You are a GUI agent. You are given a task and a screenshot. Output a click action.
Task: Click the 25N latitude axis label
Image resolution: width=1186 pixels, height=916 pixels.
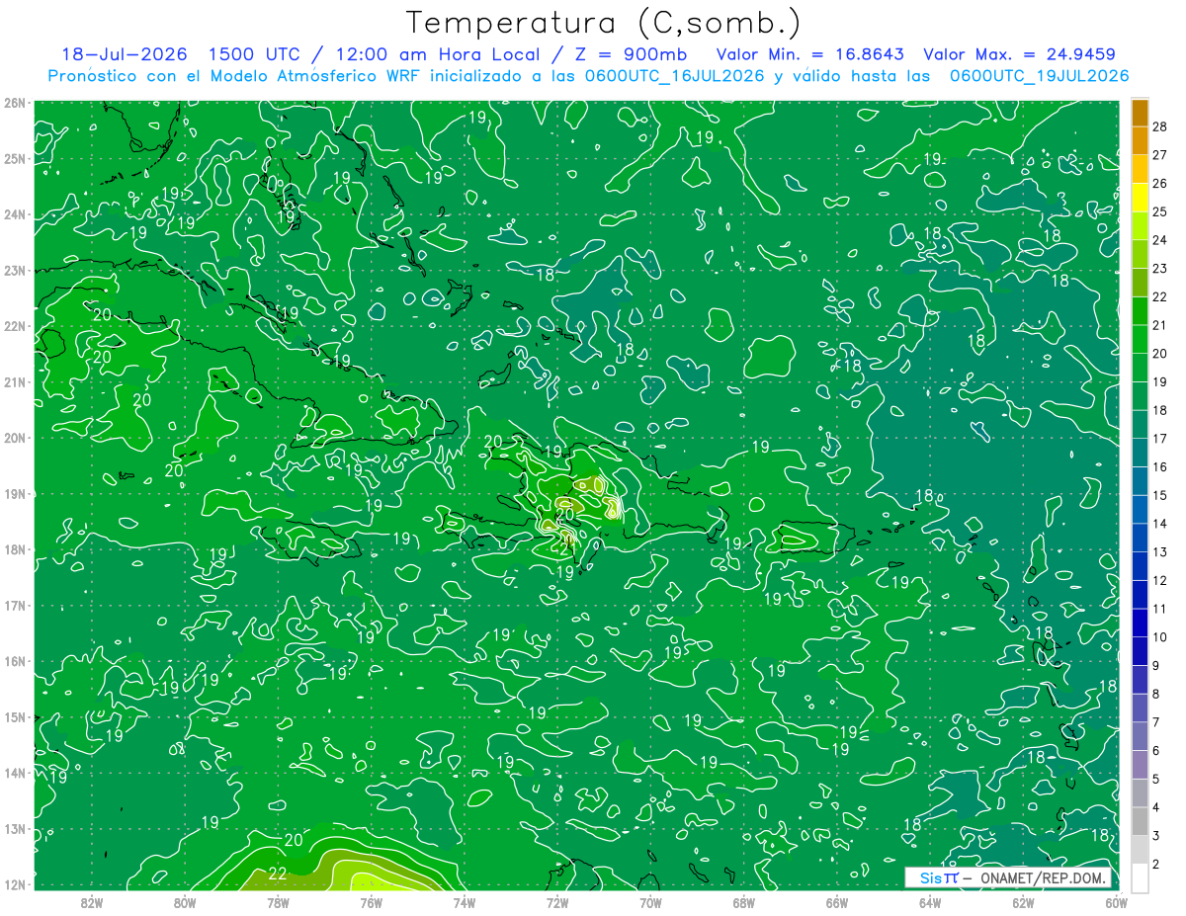pos(14,158)
